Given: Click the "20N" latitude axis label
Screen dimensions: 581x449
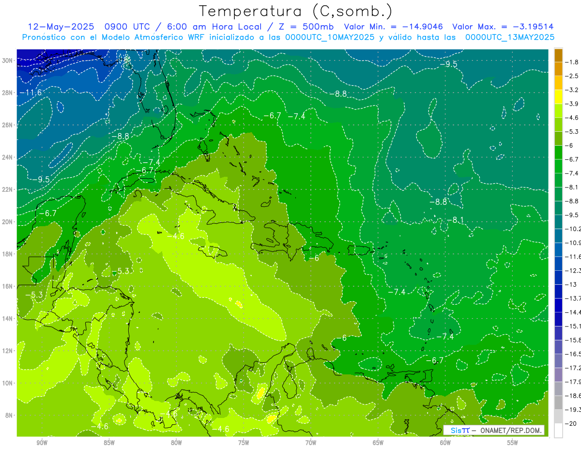Looking at the screenshot, I should coord(7,222).
